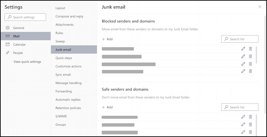The image size is (267, 137).
Task: Delete the first blocked sender entry
Action: [250, 49]
